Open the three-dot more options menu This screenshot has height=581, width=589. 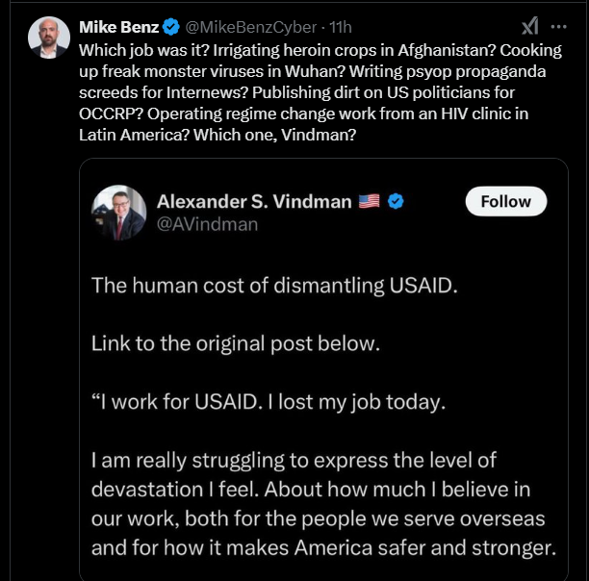pyautogui.click(x=558, y=27)
